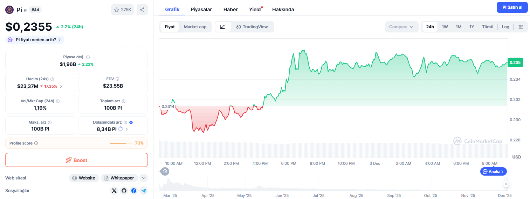The width and height of the screenshot is (530, 199).
Task: Click the AI icon beside 'PI fiyatı neden arttı?'
Action: pyautogui.click(x=11, y=40)
